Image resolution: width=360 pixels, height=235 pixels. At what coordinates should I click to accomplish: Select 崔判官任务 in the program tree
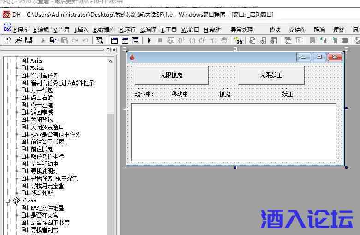[x=44, y=75]
